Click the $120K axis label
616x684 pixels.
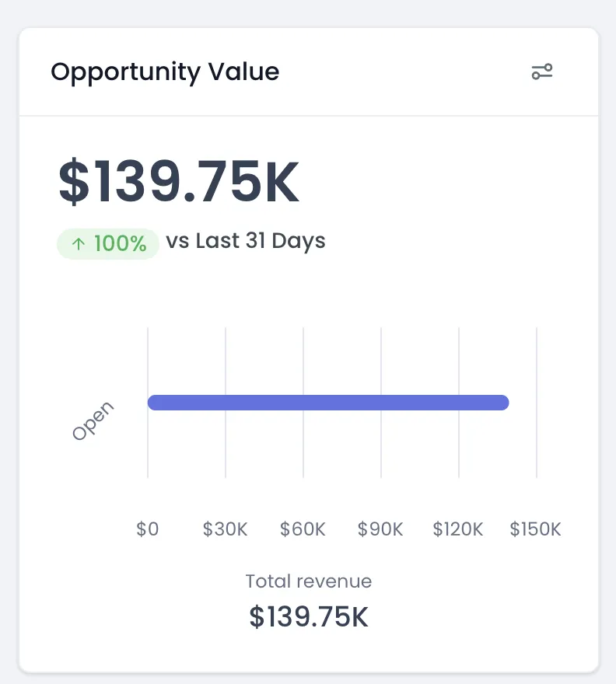pos(458,529)
